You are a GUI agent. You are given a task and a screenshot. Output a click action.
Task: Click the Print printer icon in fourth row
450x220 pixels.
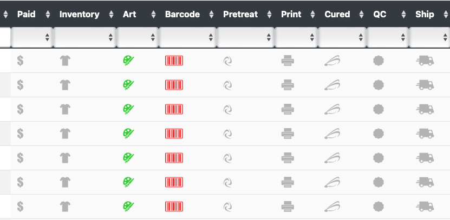(x=288, y=134)
